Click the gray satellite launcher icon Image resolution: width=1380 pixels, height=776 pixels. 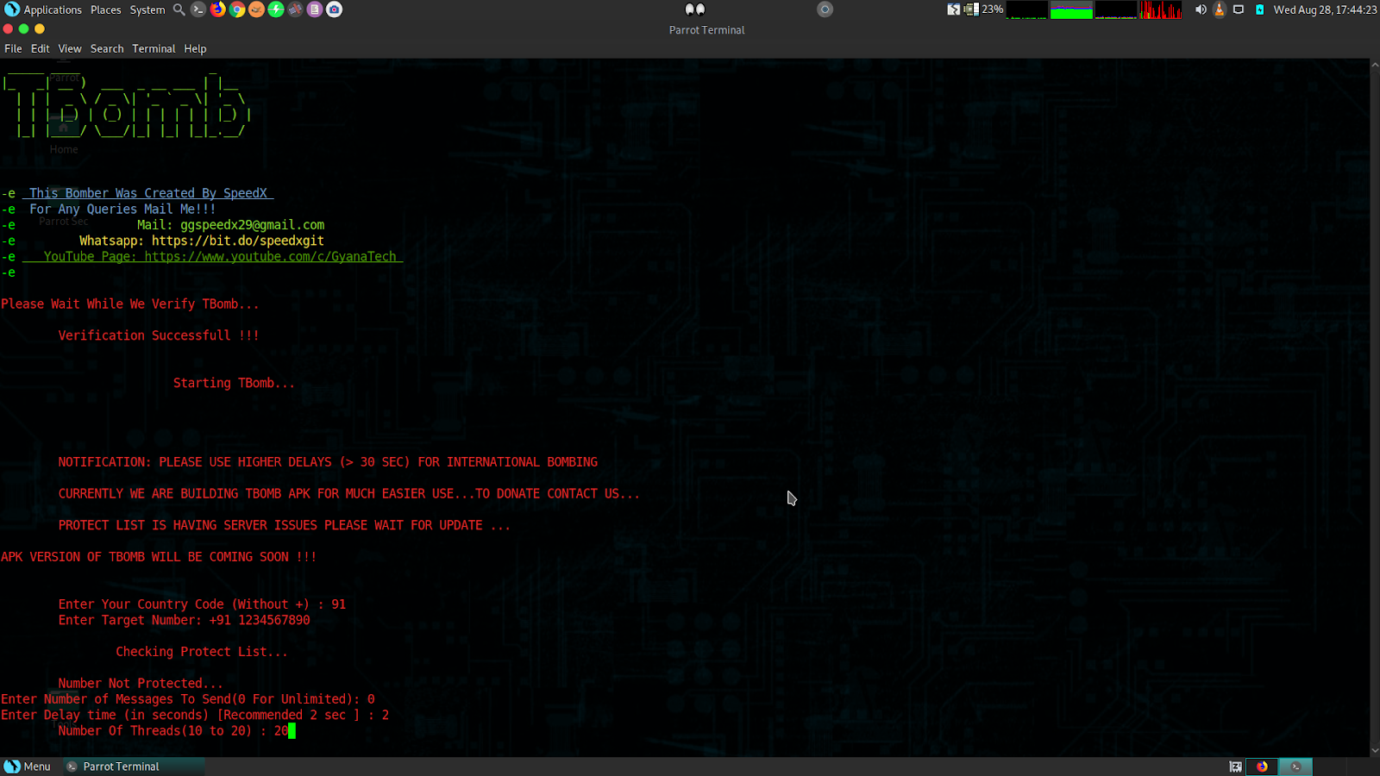click(x=295, y=9)
